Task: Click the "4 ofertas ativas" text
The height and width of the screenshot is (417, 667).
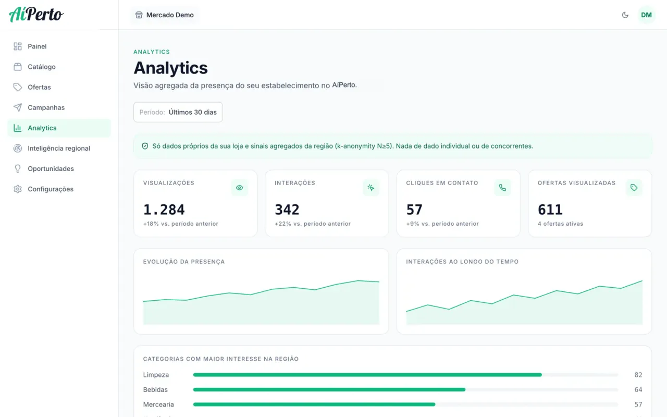Action: point(561,224)
